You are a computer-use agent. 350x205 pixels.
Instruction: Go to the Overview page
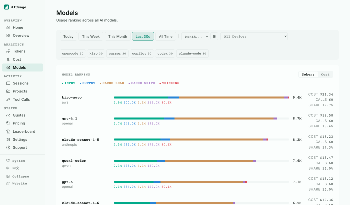click(x=22, y=35)
